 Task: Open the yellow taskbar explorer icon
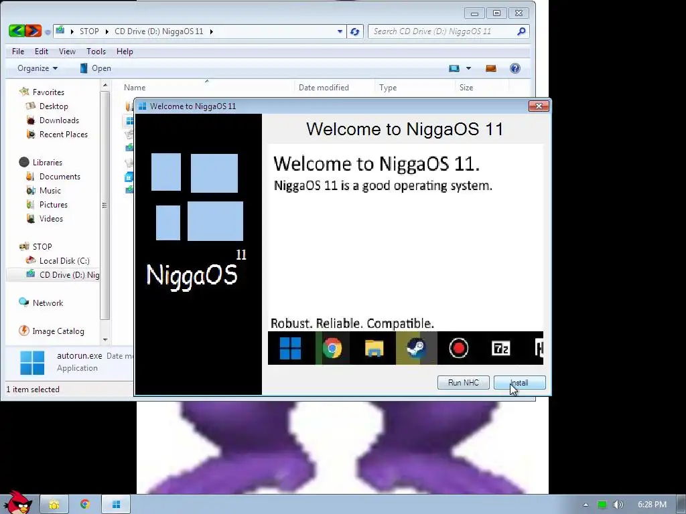[x=54, y=505]
